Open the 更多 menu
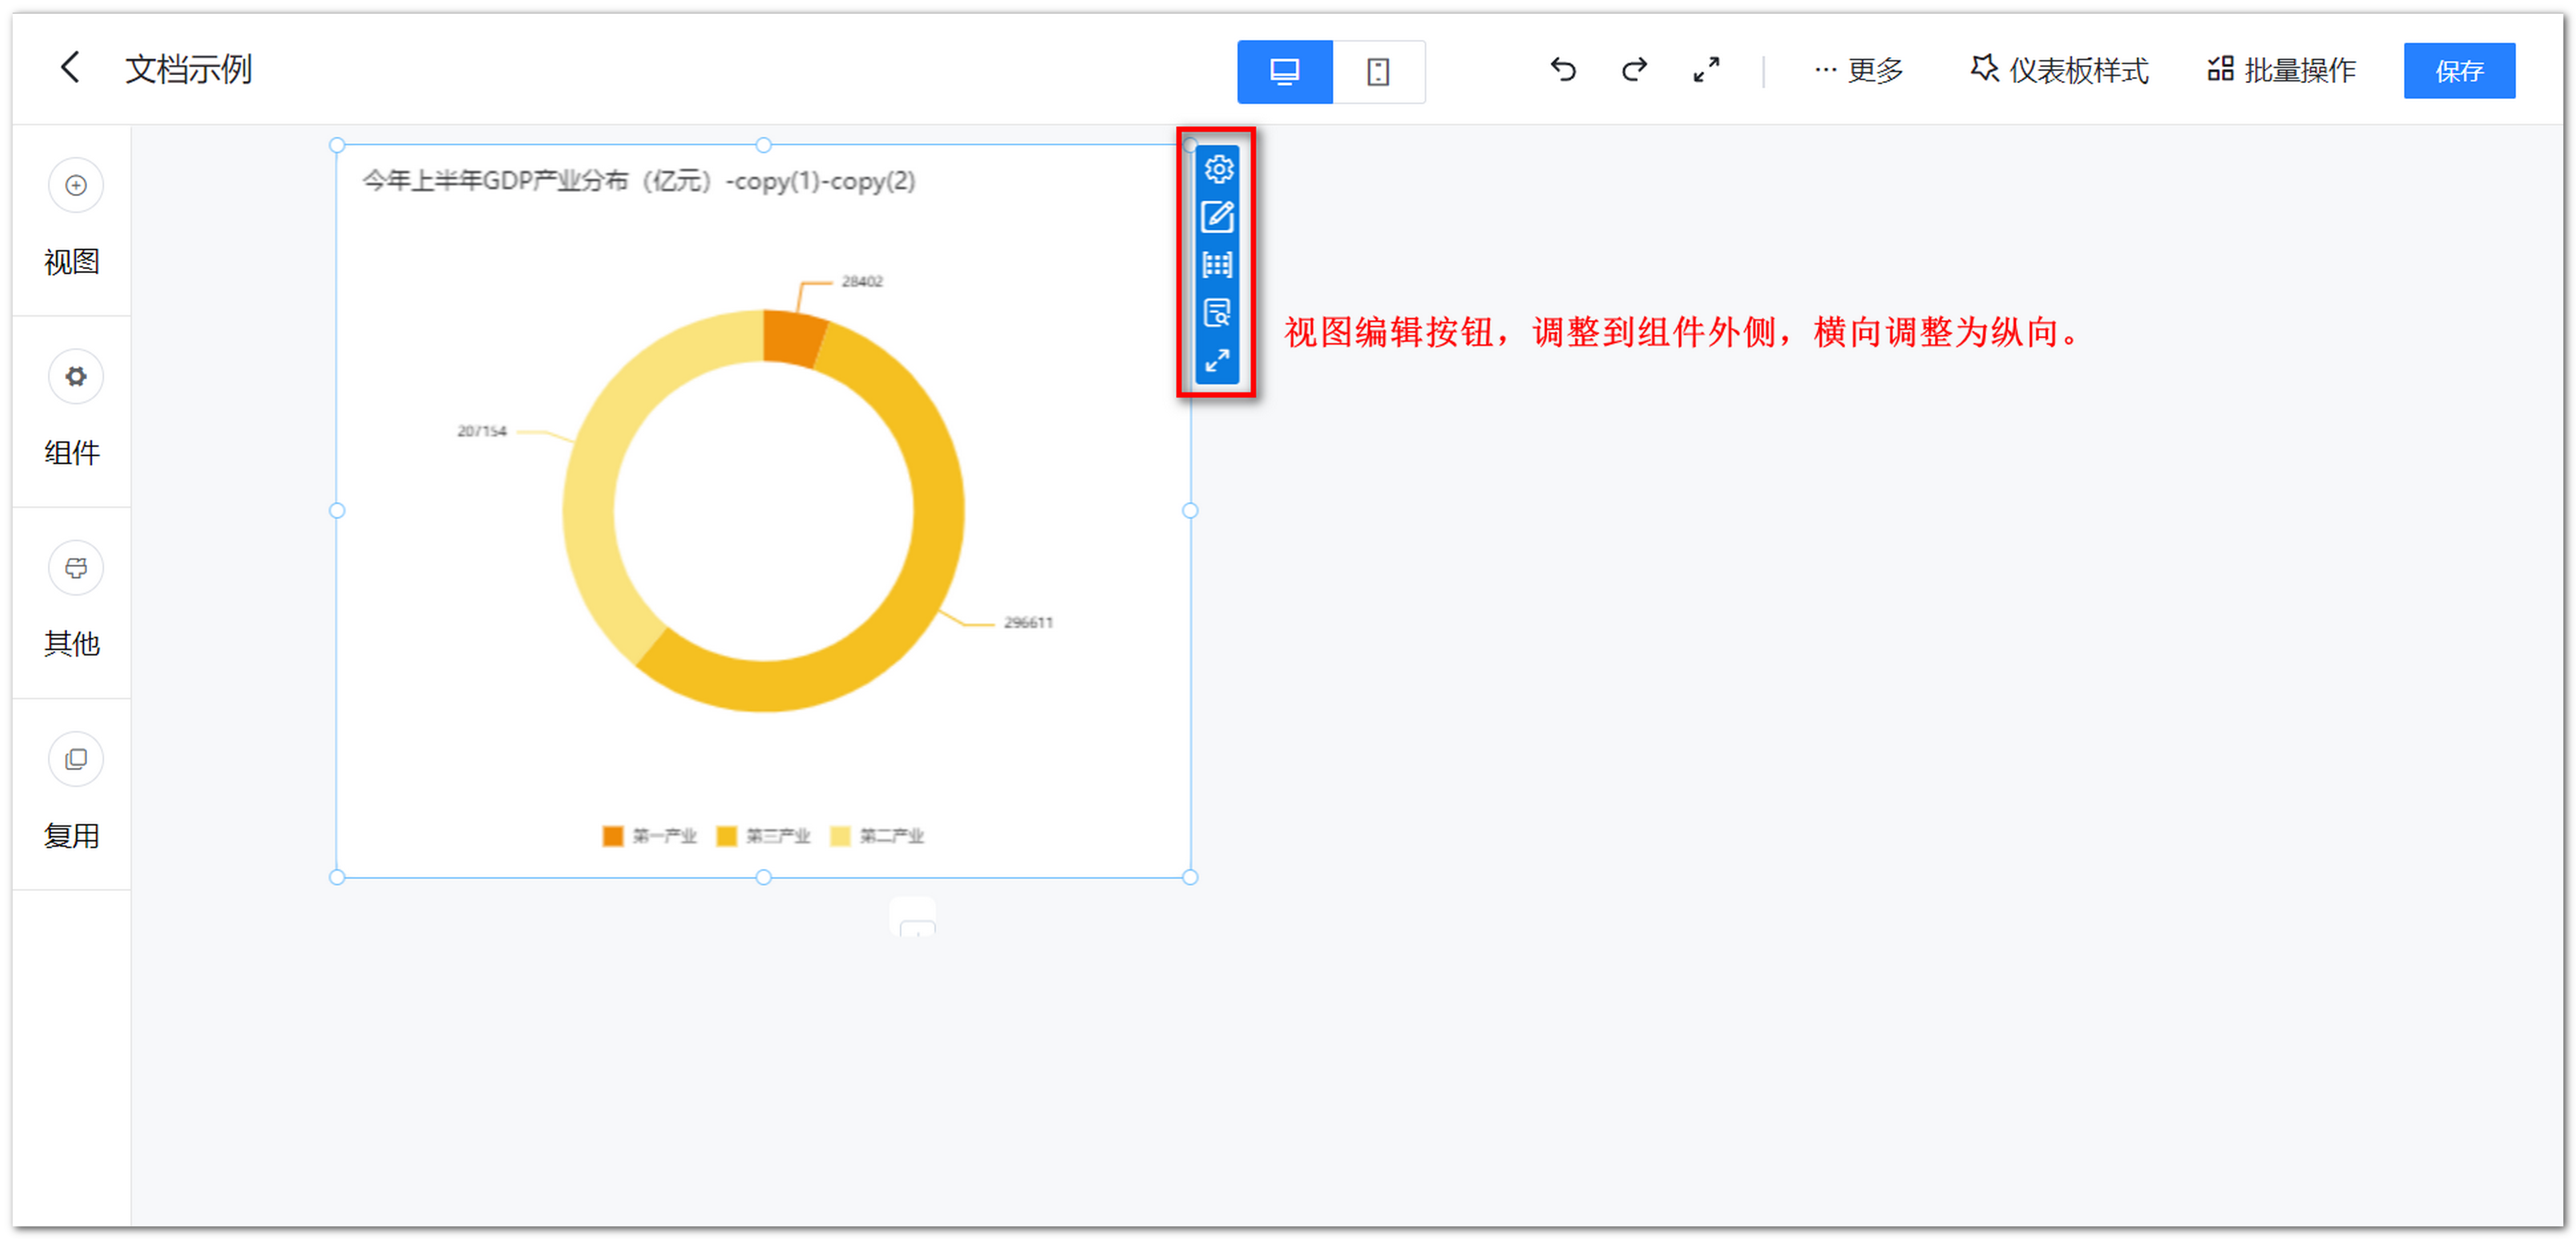 click(1859, 70)
